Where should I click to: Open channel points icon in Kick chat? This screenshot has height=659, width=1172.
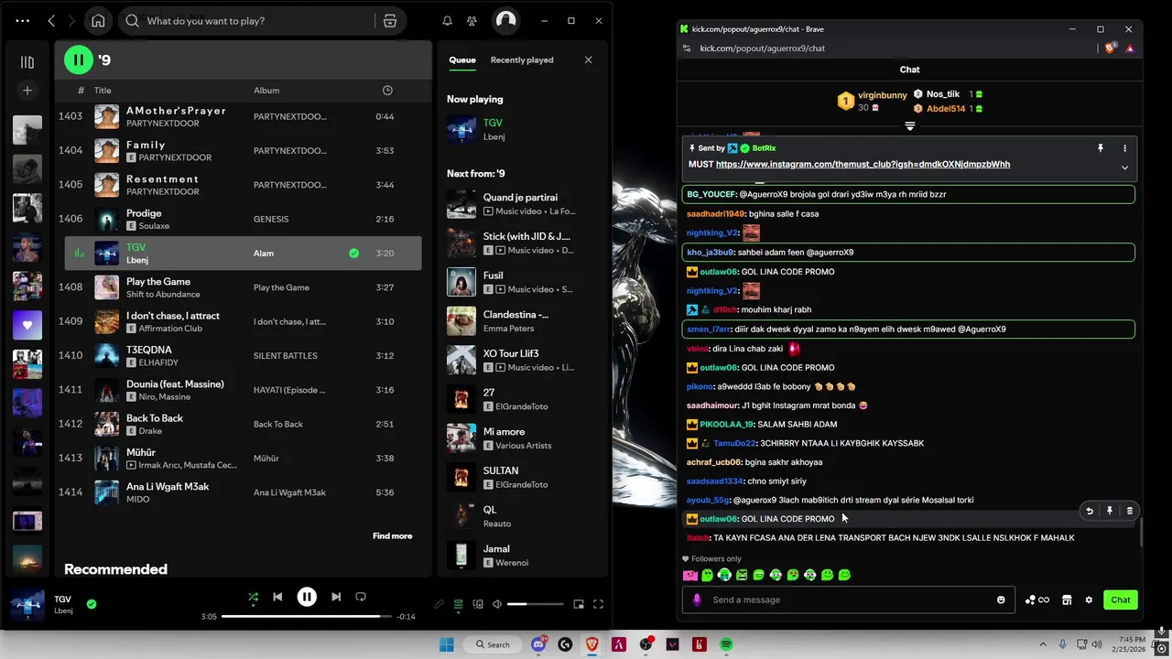coord(1036,600)
